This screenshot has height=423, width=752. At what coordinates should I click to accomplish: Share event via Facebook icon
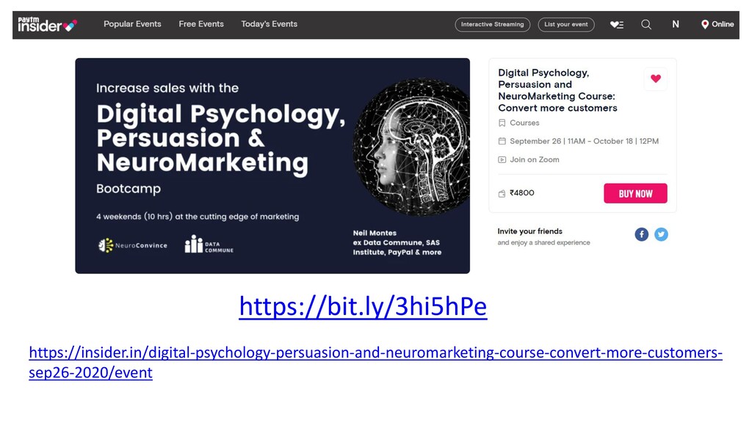pyautogui.click(x=641, y=234)
